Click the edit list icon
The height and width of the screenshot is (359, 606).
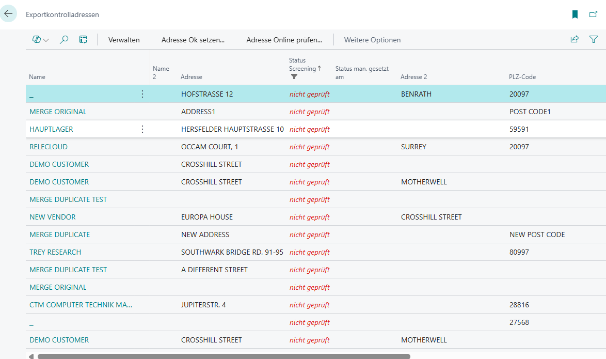pyautogui.click(x=83, y=40)
